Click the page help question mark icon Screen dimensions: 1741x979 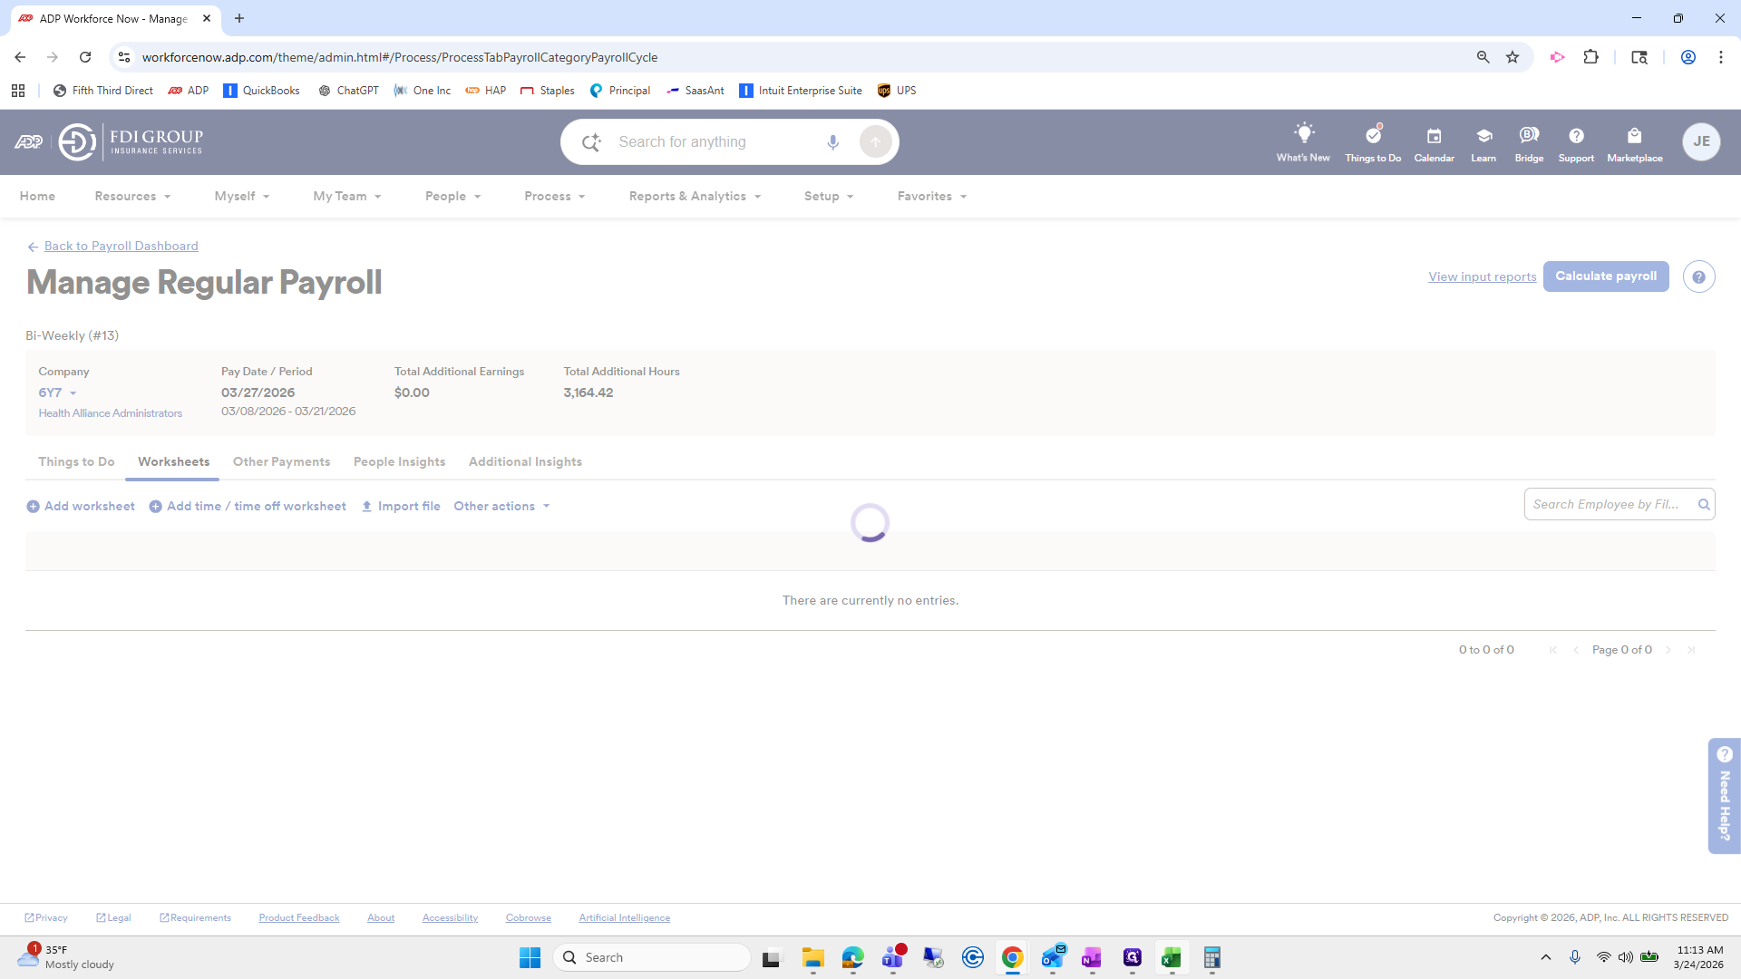click(1698, 277)
